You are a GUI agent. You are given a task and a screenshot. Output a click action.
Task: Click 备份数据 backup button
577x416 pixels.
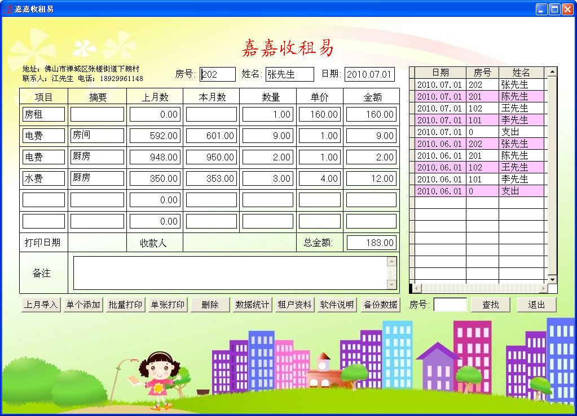click(381, 305)
